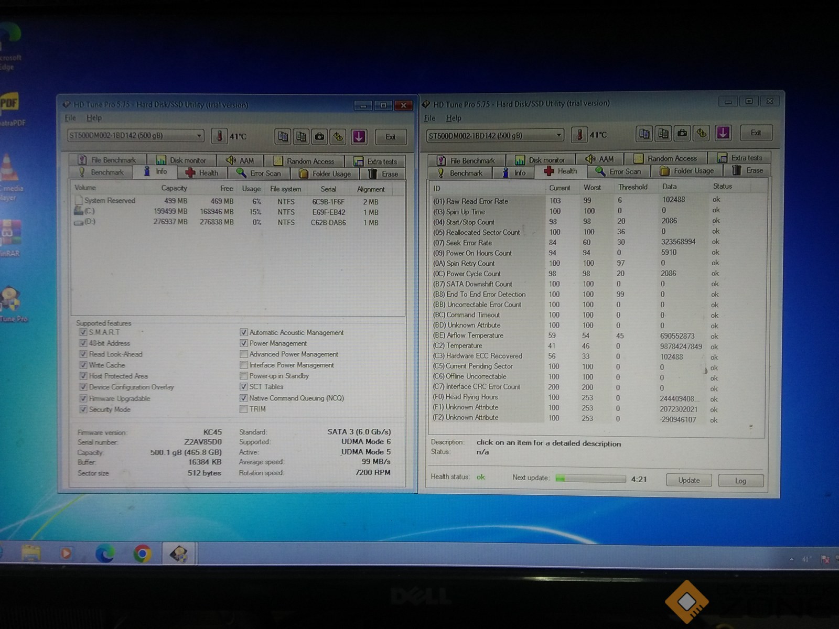Open media player icon in taskbar
This screenshot has height=629, width=839.
66,553
